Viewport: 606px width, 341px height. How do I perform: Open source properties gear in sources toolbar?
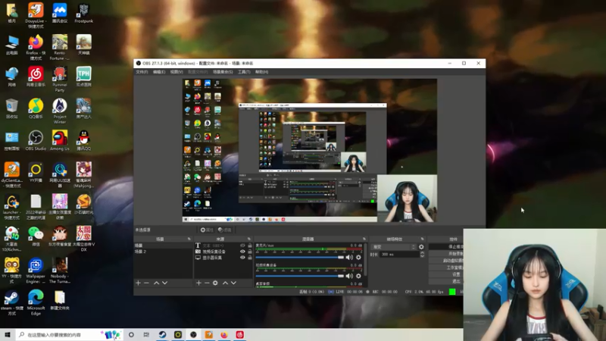pyautogui.click(x=215, y=283)
